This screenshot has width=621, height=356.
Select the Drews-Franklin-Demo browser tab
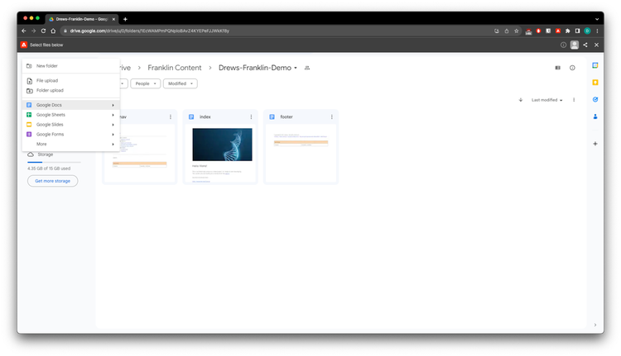[82, 19]
